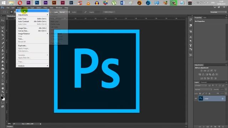Open the layer Opacity slider
The width and height of the screenshot is (228, 128).
coord(226,90)
